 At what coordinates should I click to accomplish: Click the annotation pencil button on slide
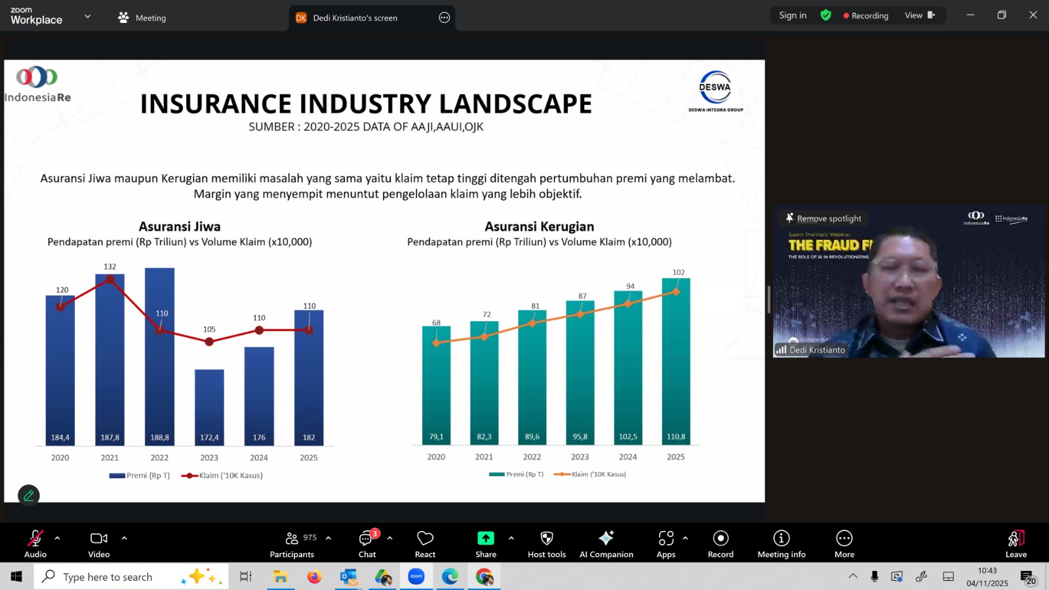click(x=29, y=496)
